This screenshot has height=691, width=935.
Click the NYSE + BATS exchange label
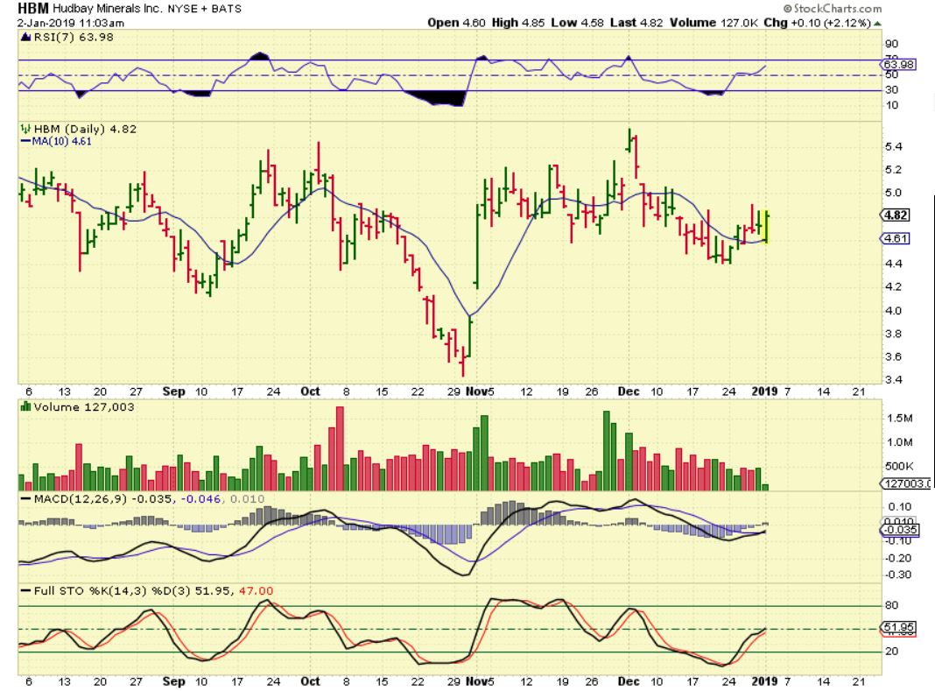tap(205, 9)
